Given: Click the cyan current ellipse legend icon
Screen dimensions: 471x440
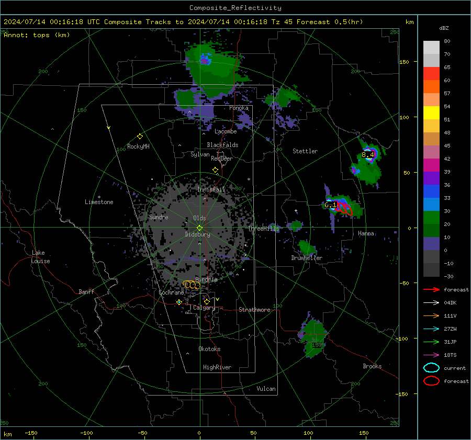Looking at the screenshot, I should 431,368.
